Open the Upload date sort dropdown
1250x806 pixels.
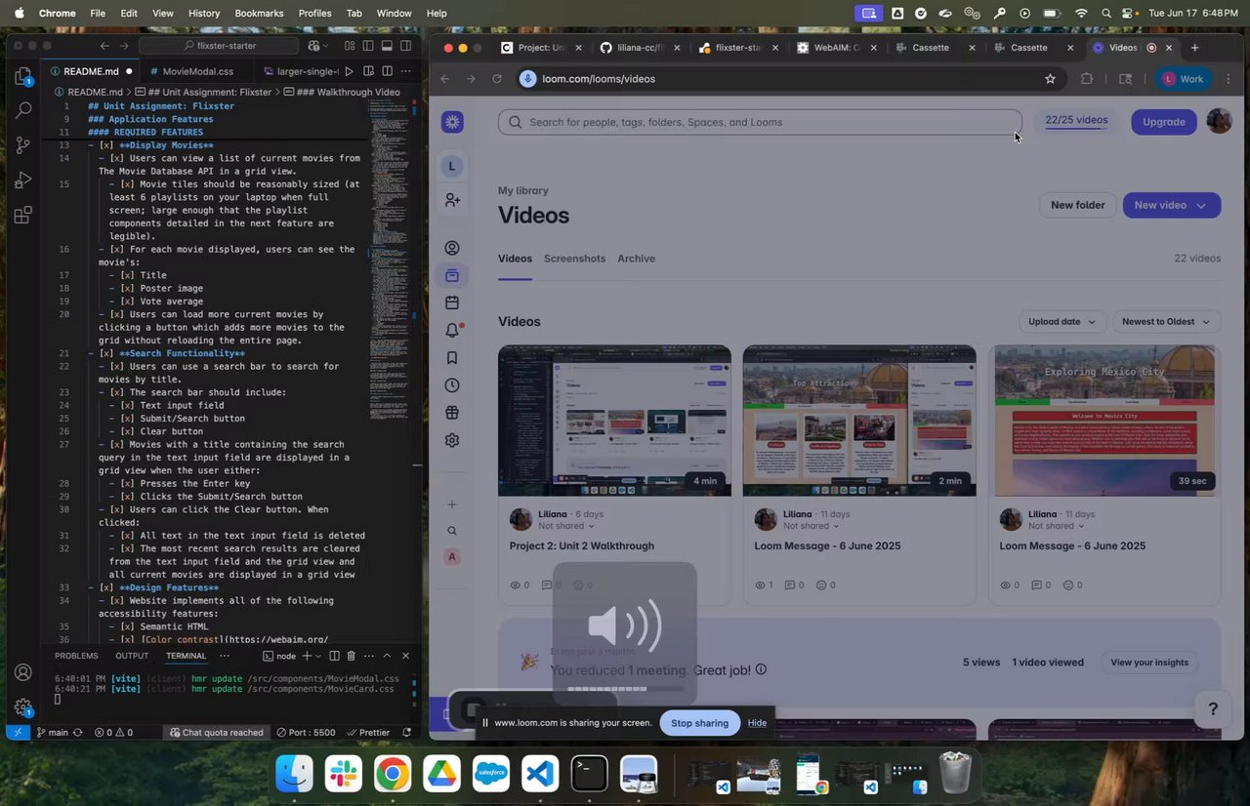[1062, 322]
